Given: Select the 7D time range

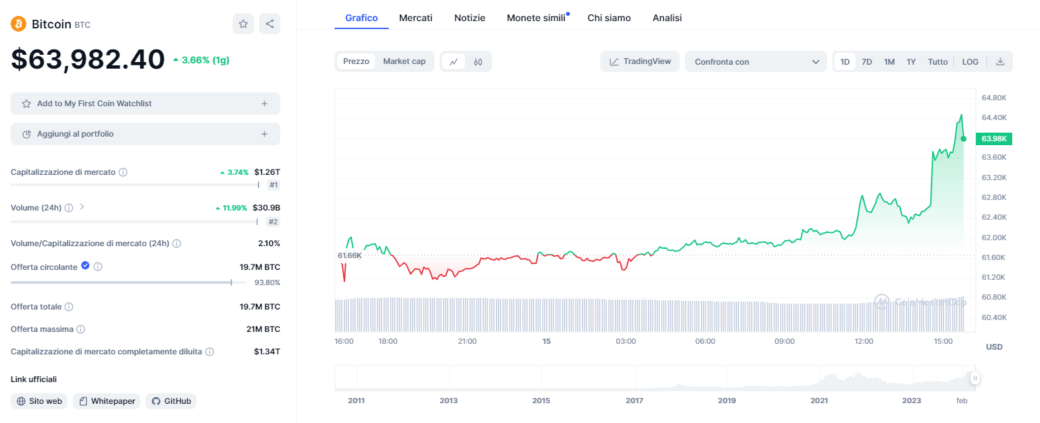Looking at the screenshot, I should [x=867, y=61].
